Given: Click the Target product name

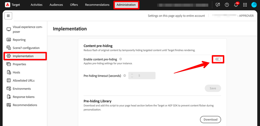Looking at the screenshot, I should [16, 5].
